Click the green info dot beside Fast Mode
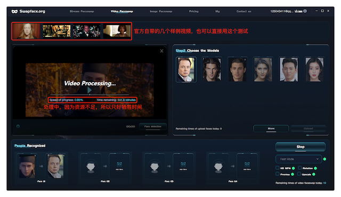Image resolution: width=341 pixels, height=197 pixels. pos(324,159)
